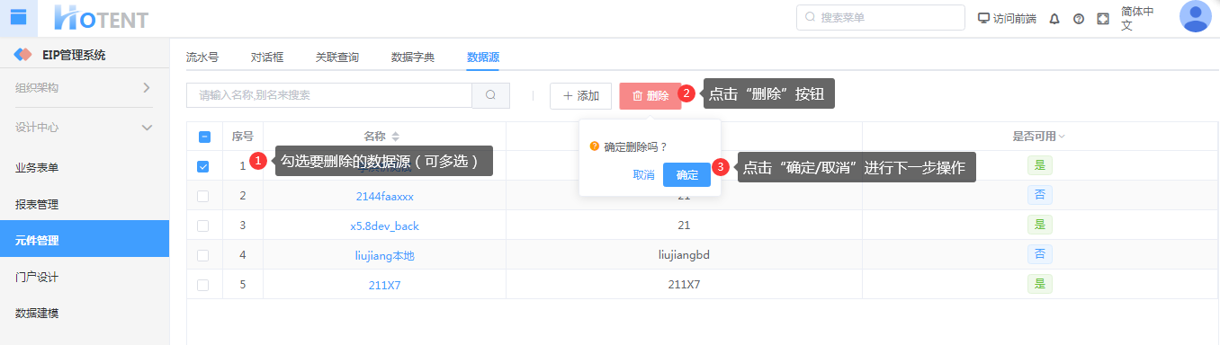1220x345 pixels.
Task: Sort by the 名称 column arrows
Action: coord(395,137)
